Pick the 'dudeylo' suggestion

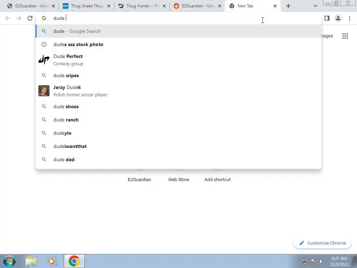[x=178, y=133]
